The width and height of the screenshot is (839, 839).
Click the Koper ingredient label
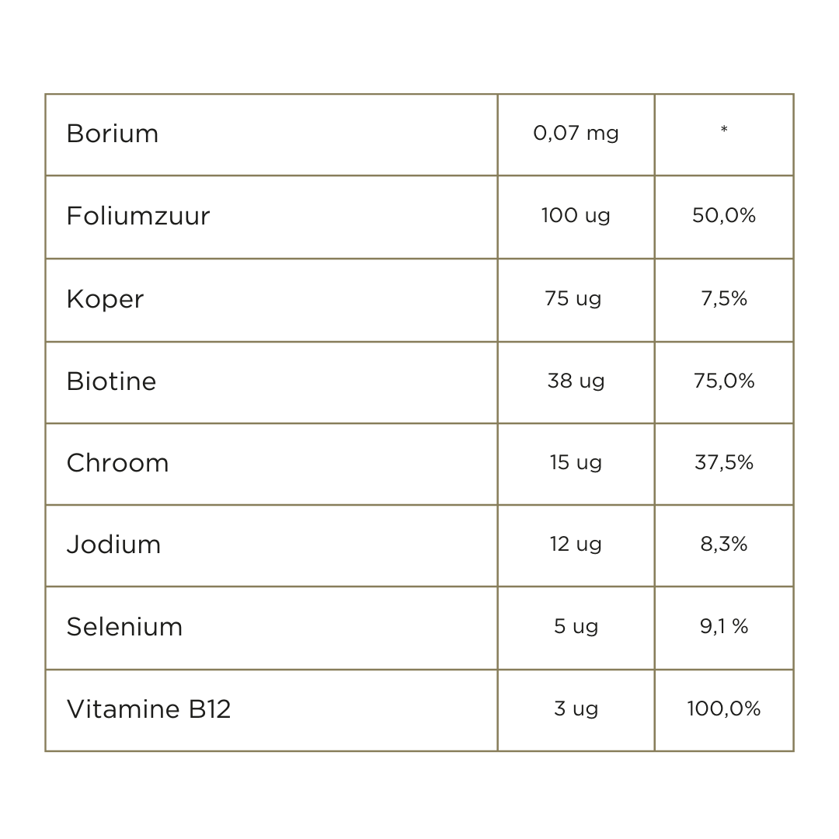pyautogui.click(x=106, y=299)
